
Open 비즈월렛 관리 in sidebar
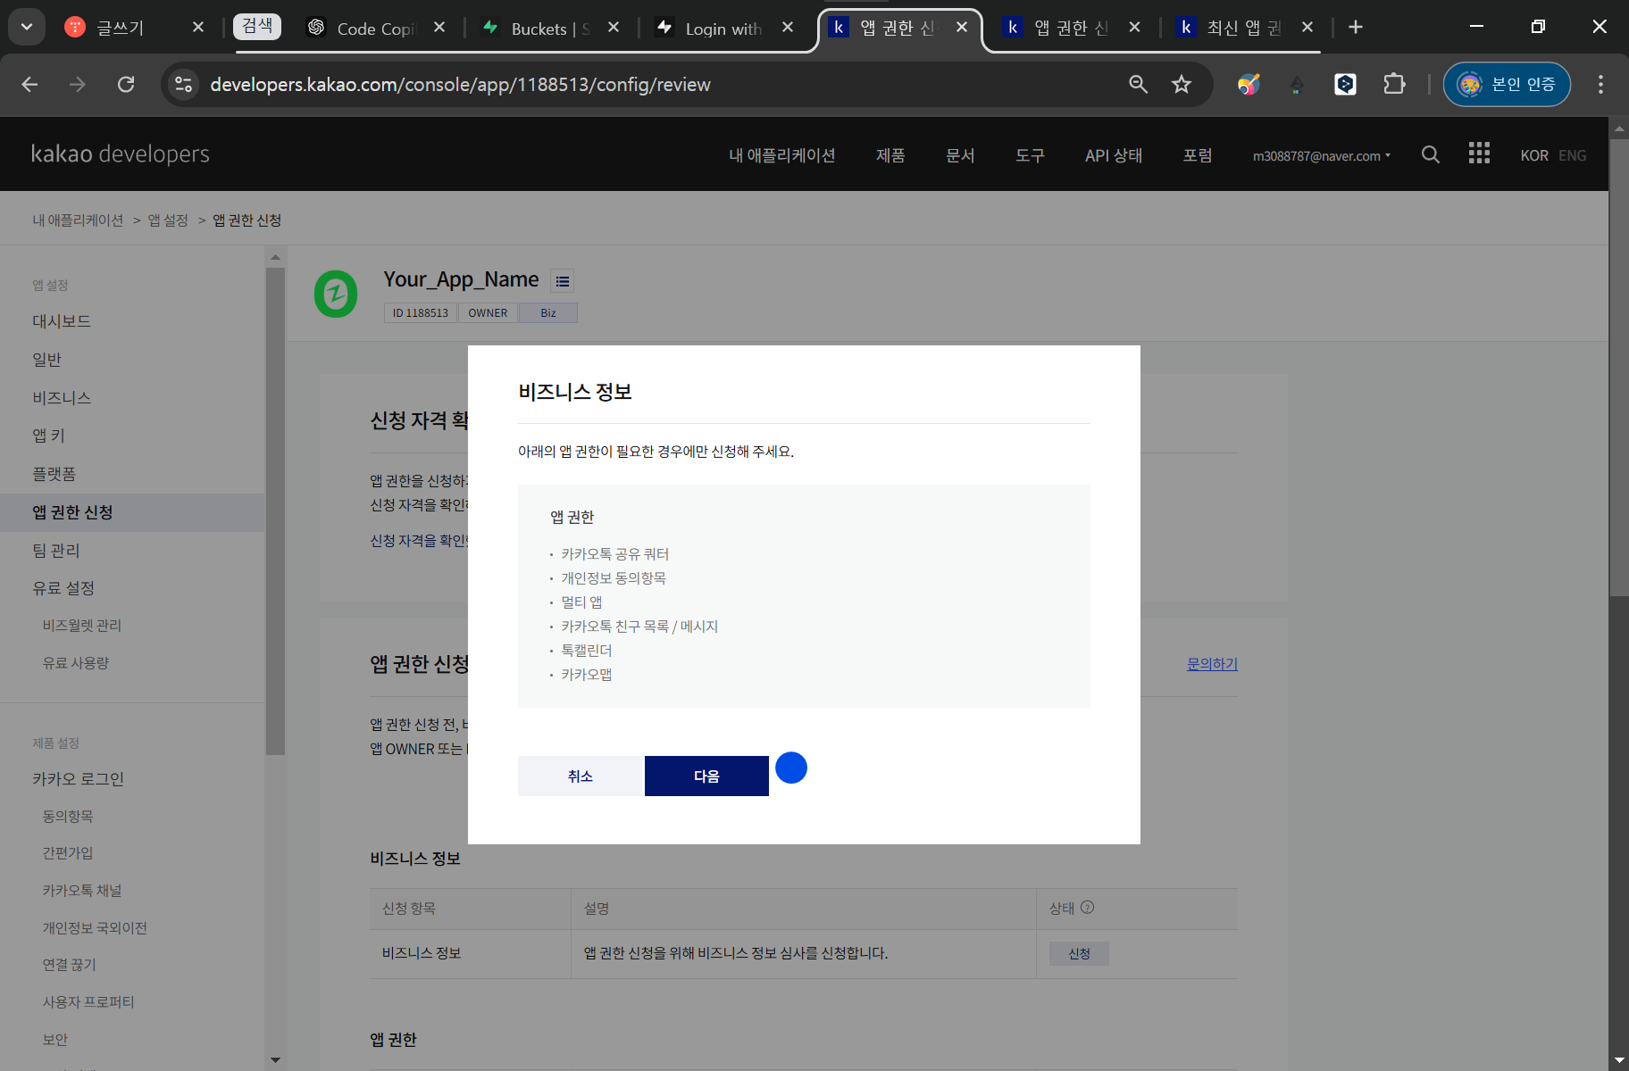click(x=82, y=626)
